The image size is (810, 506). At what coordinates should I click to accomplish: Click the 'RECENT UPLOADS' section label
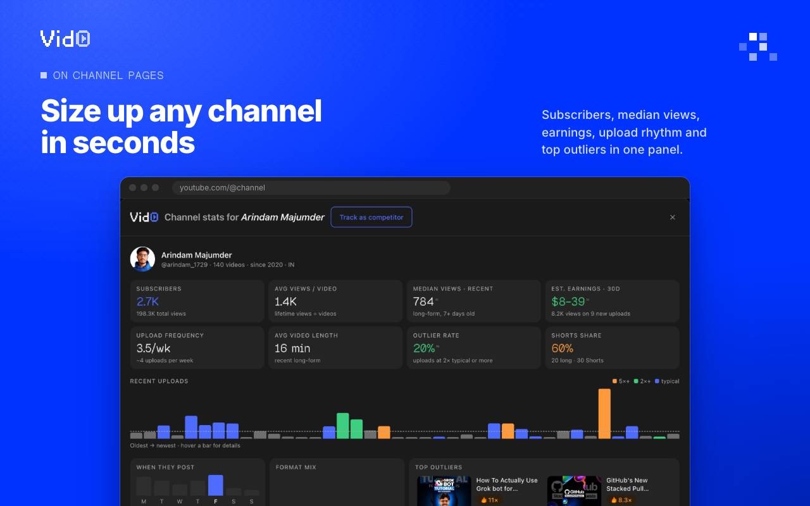(159, 381)
